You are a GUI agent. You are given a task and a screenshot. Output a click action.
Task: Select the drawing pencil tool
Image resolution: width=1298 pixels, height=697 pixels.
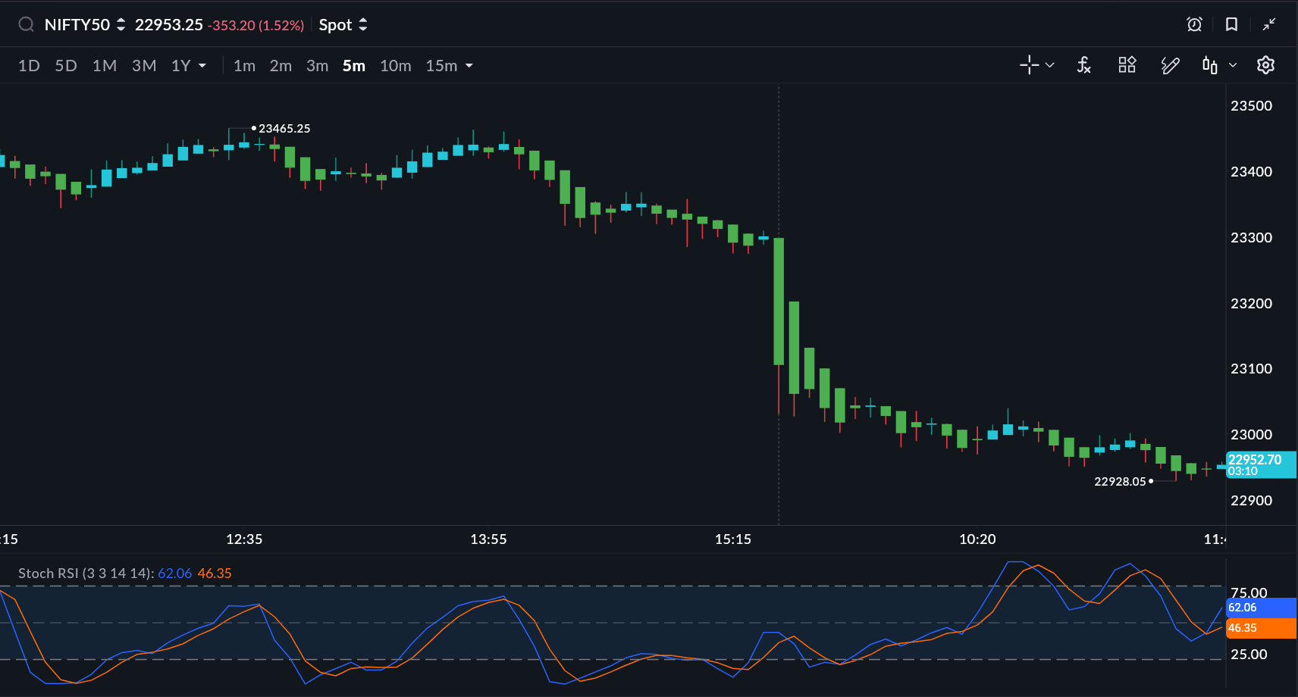tap(1170, 66)
